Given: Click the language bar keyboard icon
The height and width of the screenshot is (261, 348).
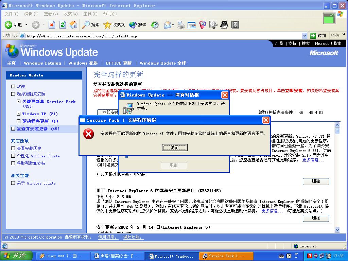Looking at the screenshot, I should [x=281, y=256].
